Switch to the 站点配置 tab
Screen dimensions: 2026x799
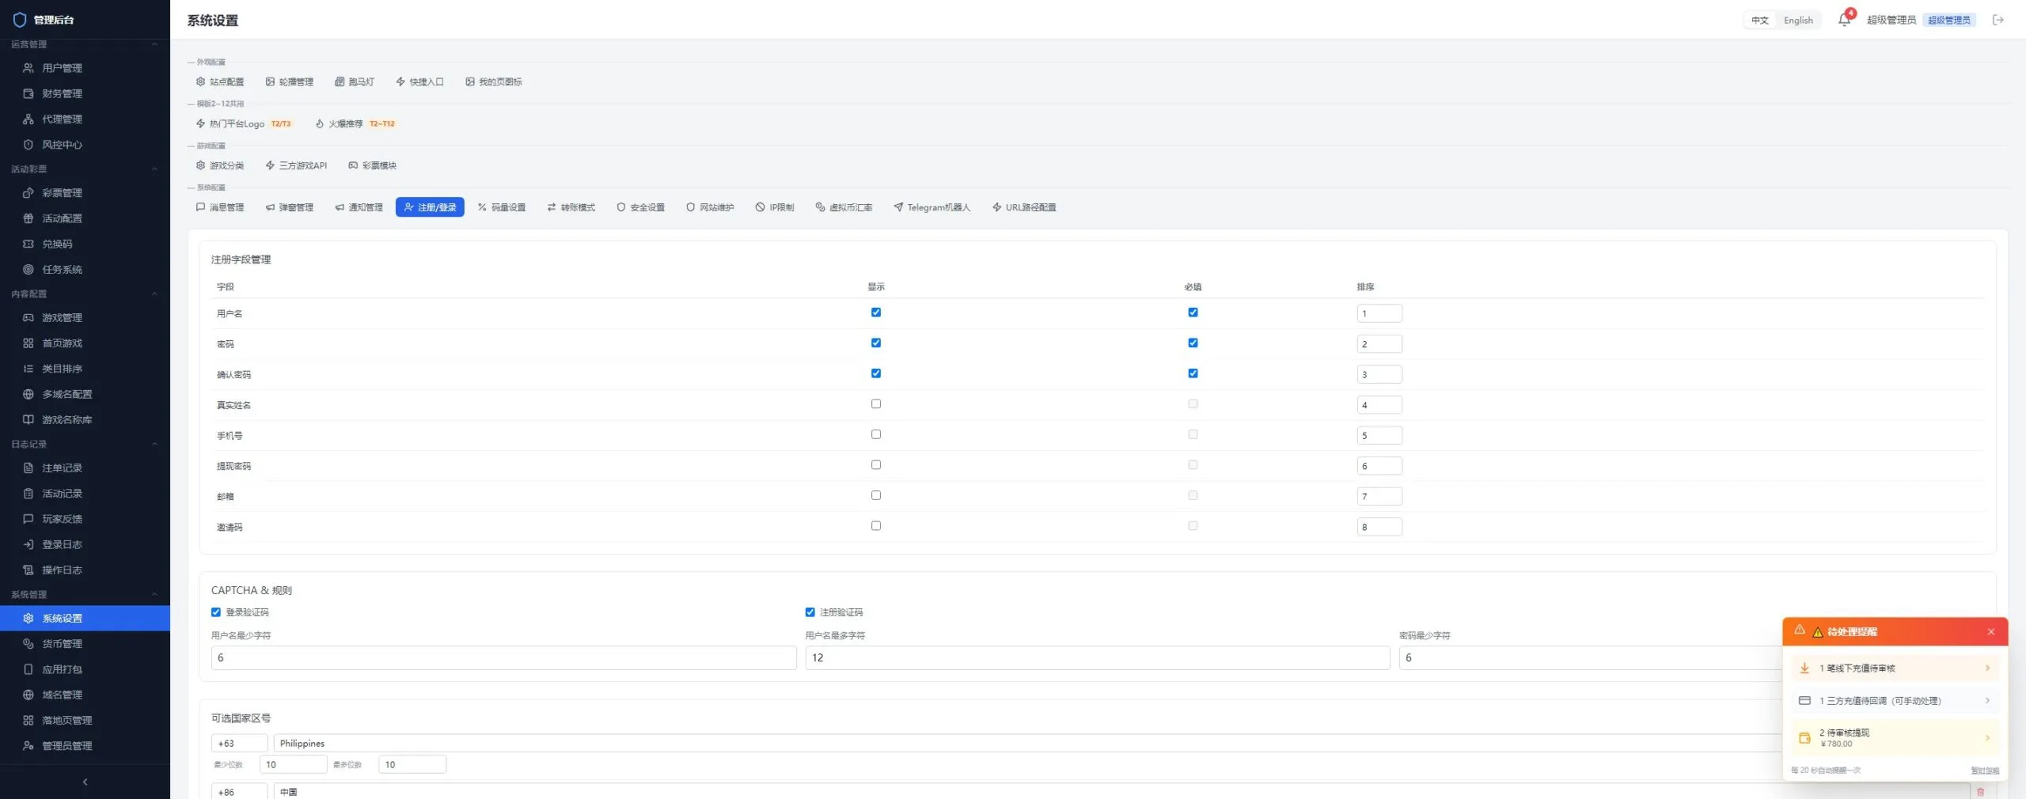(220, 81)
